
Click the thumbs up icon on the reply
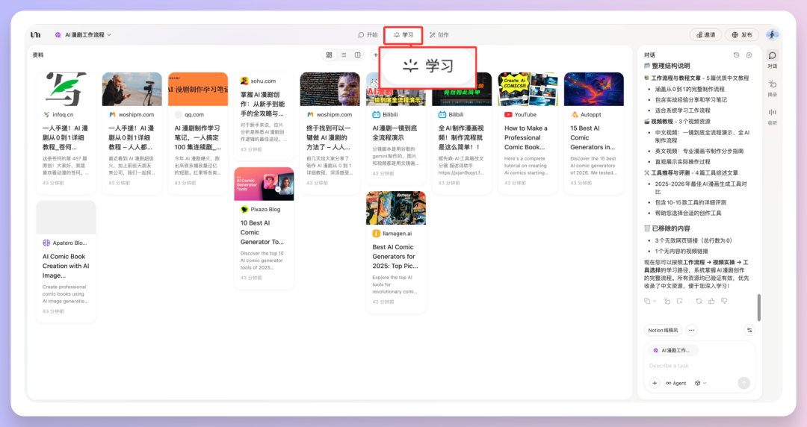[x=711, y=301]
